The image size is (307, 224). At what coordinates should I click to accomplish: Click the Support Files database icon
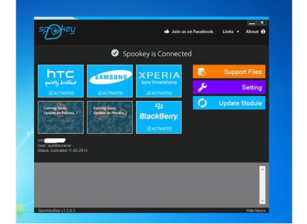[x=202, y=72]
